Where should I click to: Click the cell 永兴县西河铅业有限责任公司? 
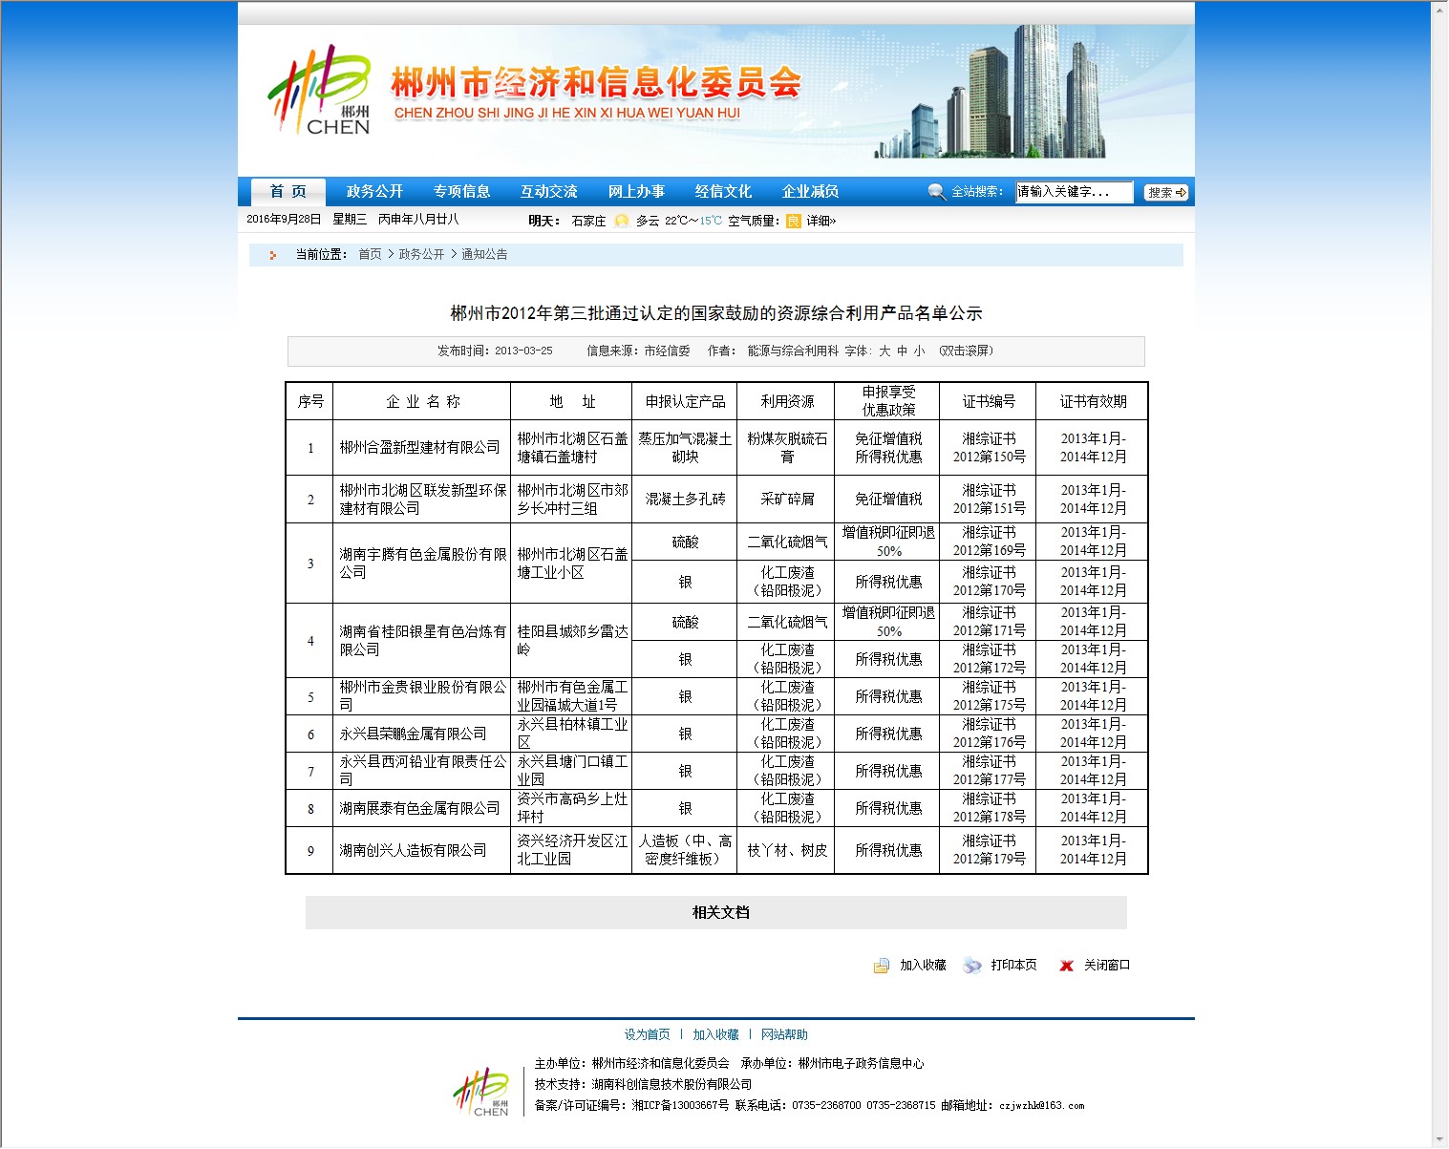[422, 771]
